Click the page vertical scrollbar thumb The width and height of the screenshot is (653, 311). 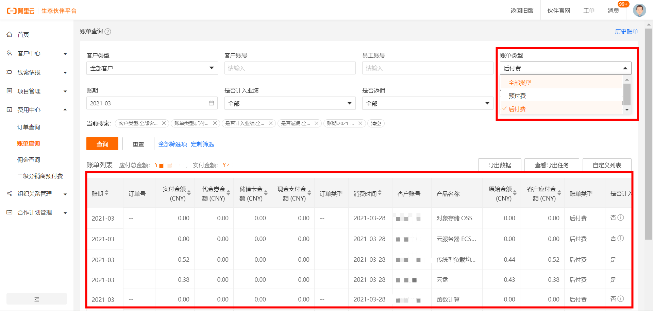point(649,134)
